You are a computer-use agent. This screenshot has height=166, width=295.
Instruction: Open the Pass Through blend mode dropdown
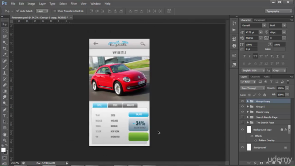tap(253, 88)
